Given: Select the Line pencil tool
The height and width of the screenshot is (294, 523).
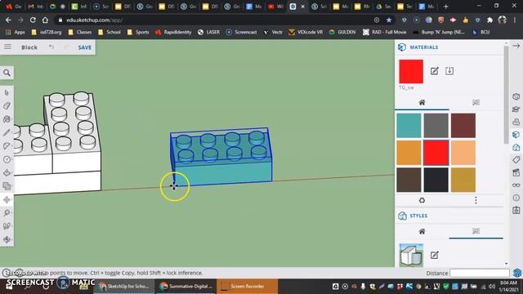Looking at the screenshot, I should [7, 132].
